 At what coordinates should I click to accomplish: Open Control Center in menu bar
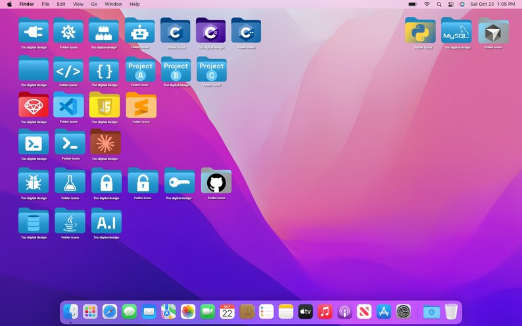[x=451, y=4]
